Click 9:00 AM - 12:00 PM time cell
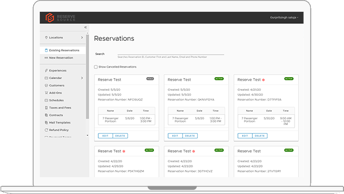The image size is (344, 194). coord(285,122)
